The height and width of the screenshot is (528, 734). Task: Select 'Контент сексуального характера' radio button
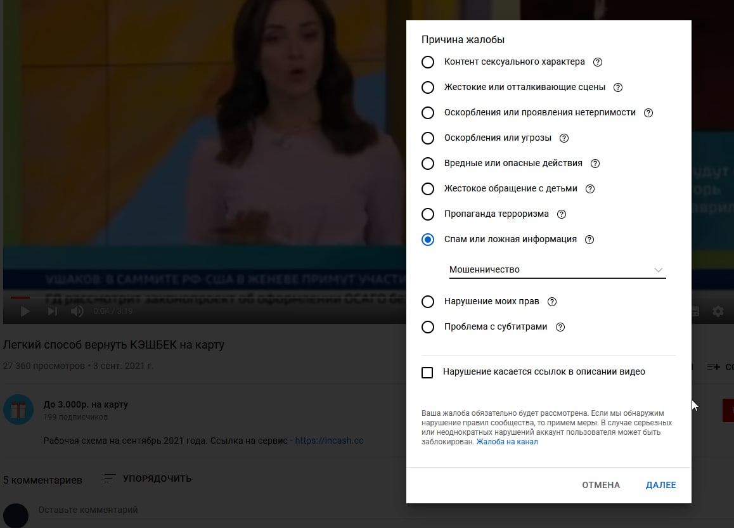pyautogui.click(x=428, y=61)
